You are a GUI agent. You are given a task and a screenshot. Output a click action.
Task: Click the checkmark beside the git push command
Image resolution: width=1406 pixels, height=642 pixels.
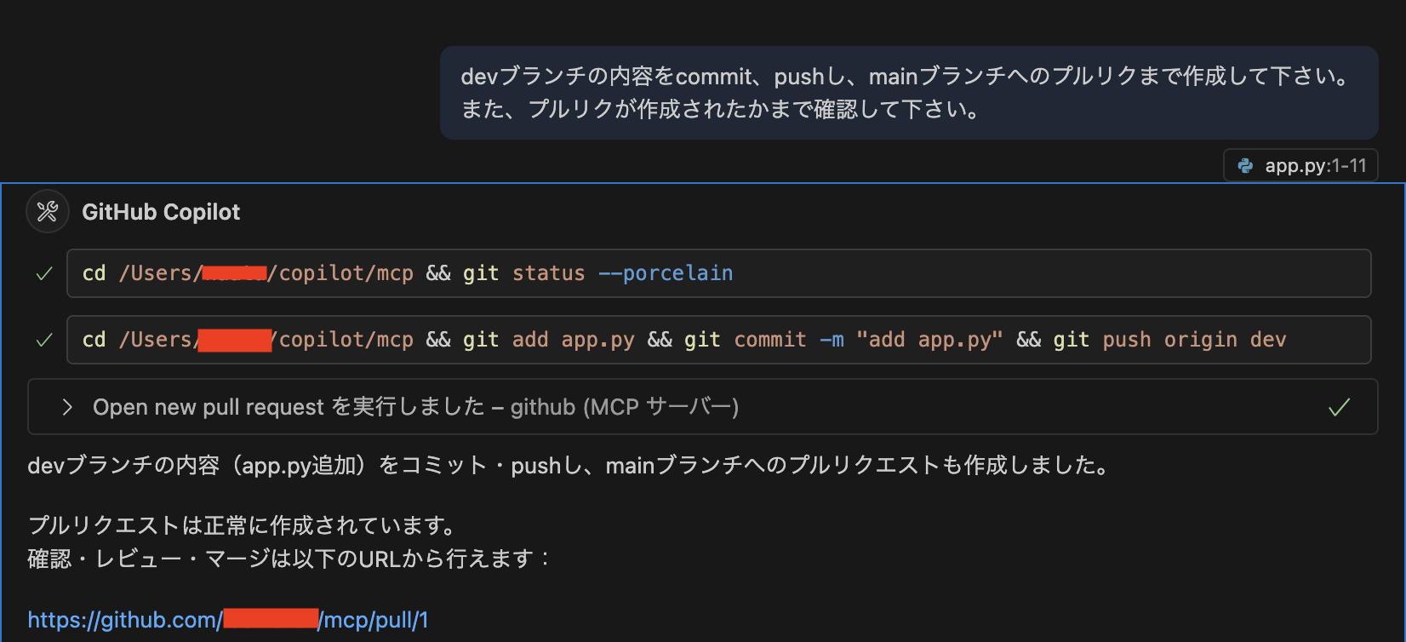tap(43, 339)
